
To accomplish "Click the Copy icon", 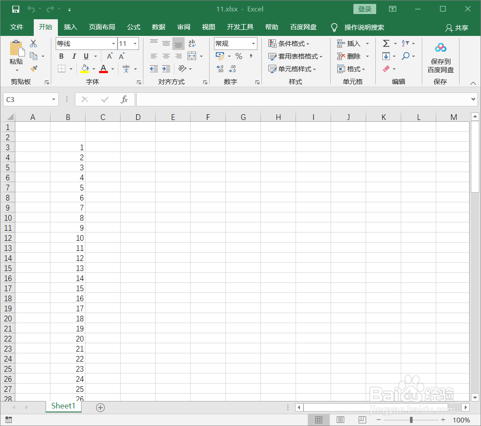I will pos(33,56).
